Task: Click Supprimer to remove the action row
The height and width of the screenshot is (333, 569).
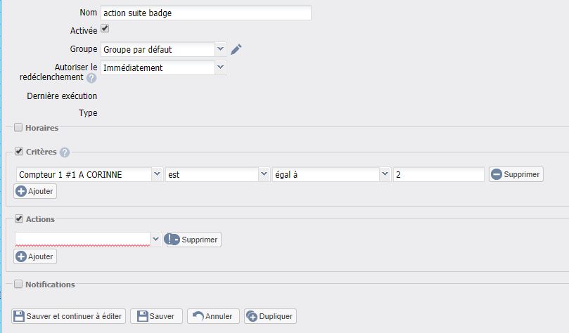Action: pyautogui.click(x=193, y=240)
